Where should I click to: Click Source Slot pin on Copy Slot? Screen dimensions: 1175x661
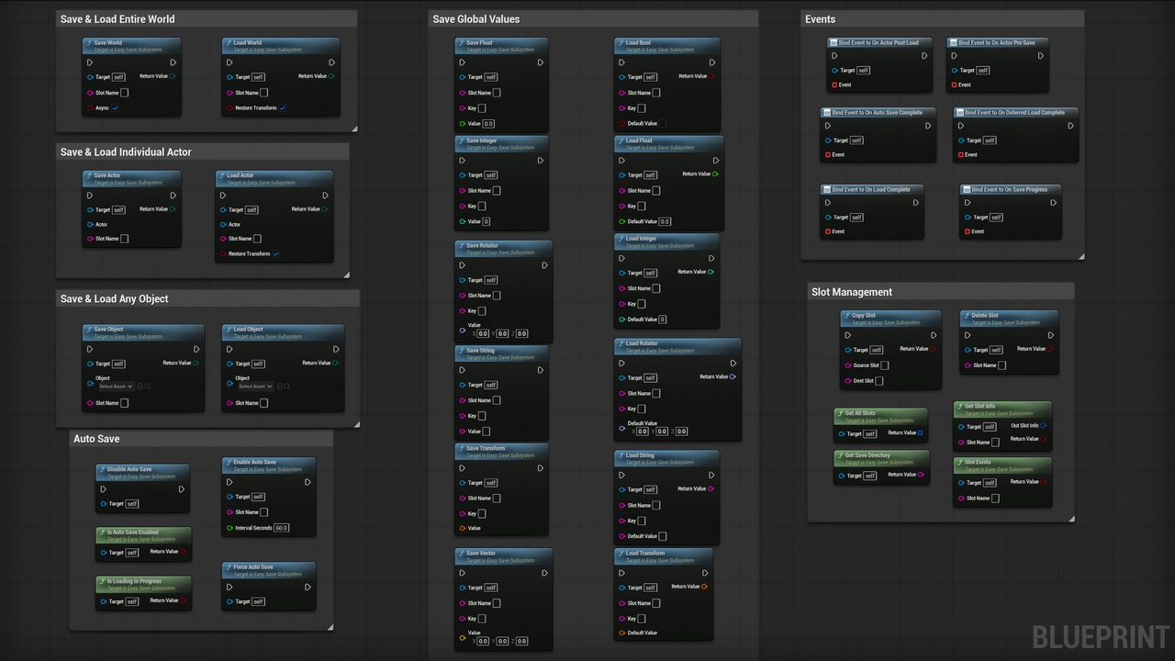[847, 365]
